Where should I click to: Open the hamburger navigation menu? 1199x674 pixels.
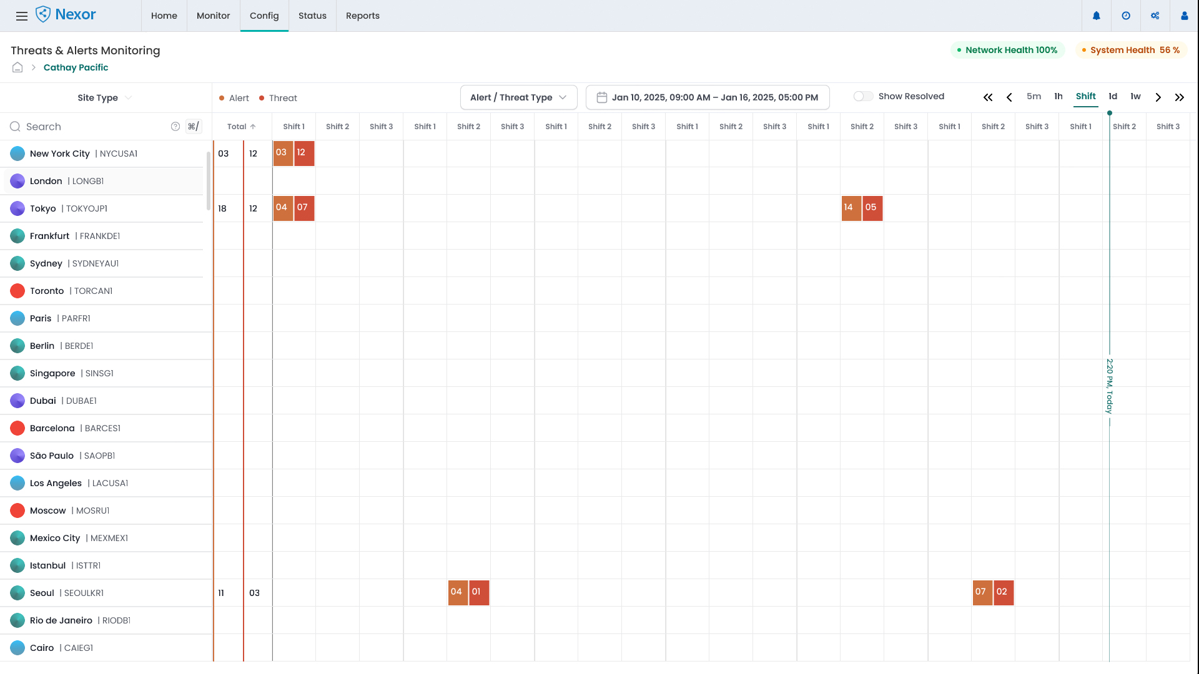coord(22,16)
